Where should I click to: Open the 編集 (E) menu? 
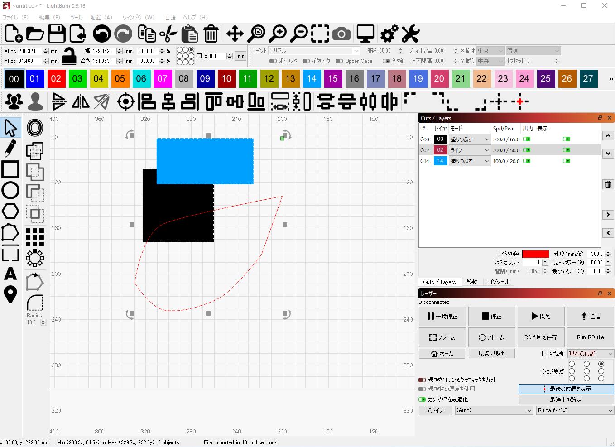pos(49,17)
